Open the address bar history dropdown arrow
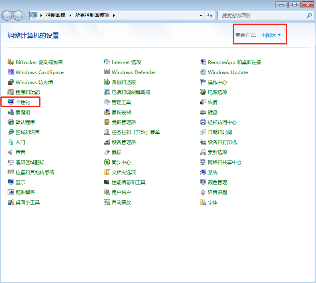Viewport: 316px width, 283px height. (201, 16)
